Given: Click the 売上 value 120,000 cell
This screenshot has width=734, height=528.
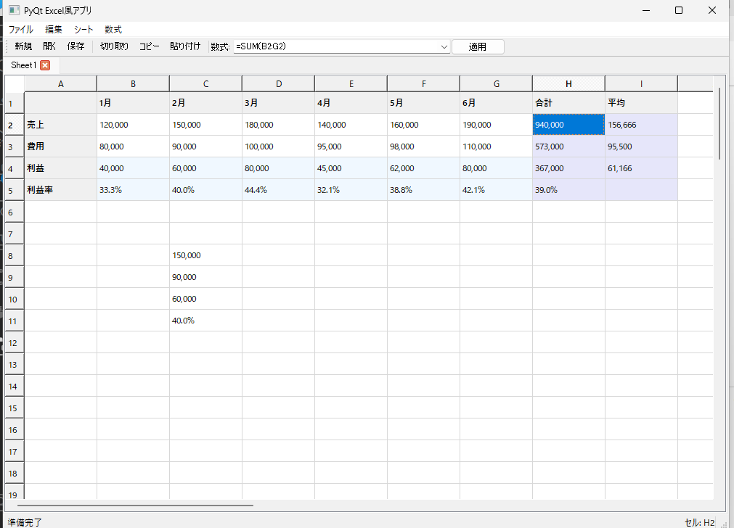Looking at the screenshot, I should (133, 125).
